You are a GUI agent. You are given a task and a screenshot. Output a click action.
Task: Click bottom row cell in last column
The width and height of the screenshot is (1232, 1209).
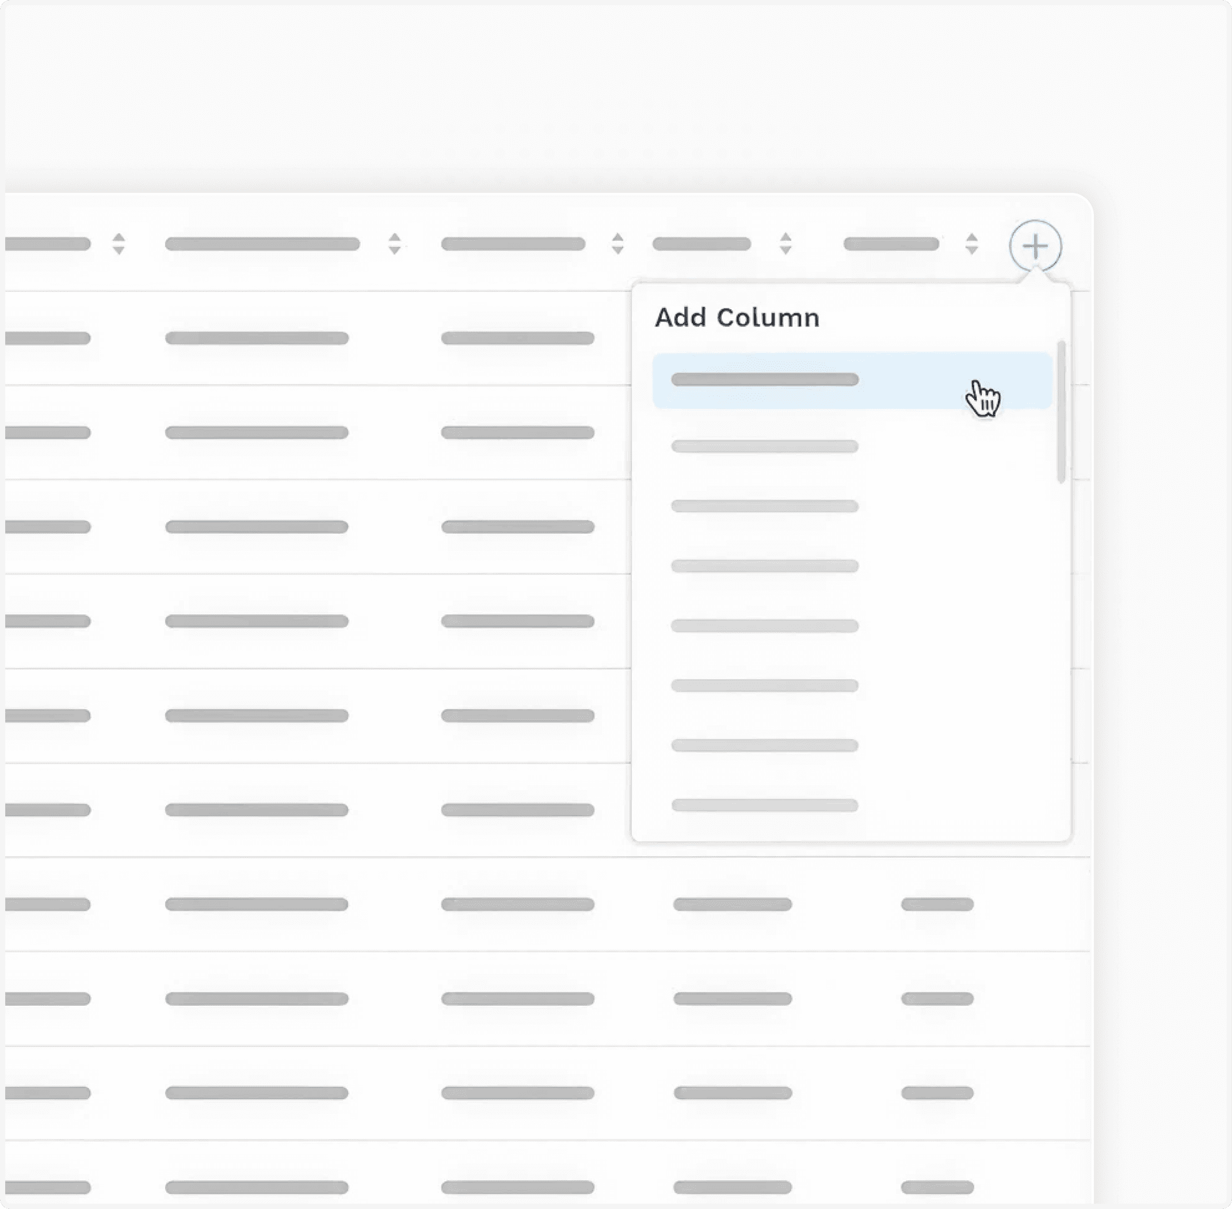pyautogui.click(x=937, y=1187)
